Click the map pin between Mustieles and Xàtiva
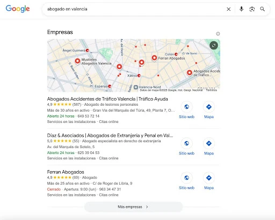 (119, 67)
